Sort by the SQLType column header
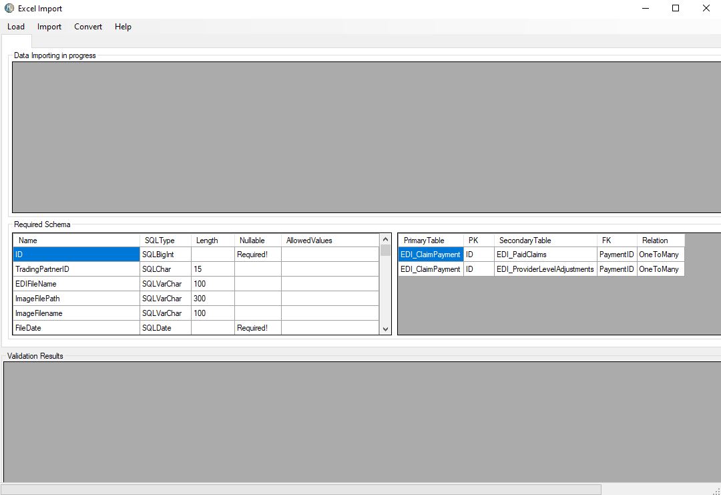 click(x=166, y=240)
